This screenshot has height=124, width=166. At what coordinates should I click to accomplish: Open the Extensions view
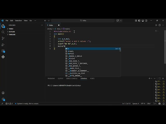coord(3,51)
